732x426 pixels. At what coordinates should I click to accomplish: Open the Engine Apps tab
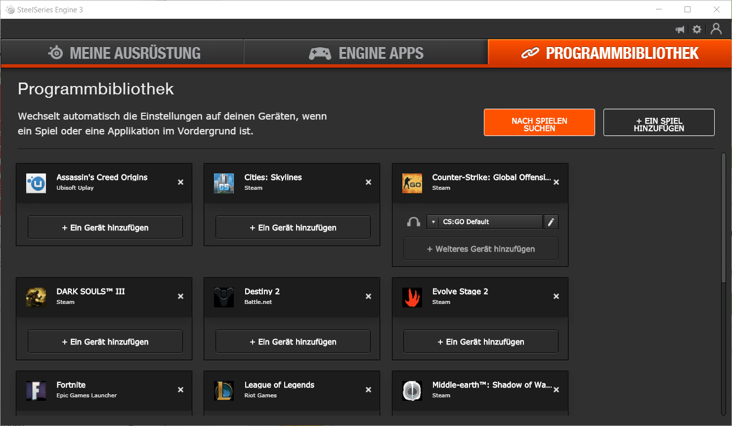click(366, 53)
